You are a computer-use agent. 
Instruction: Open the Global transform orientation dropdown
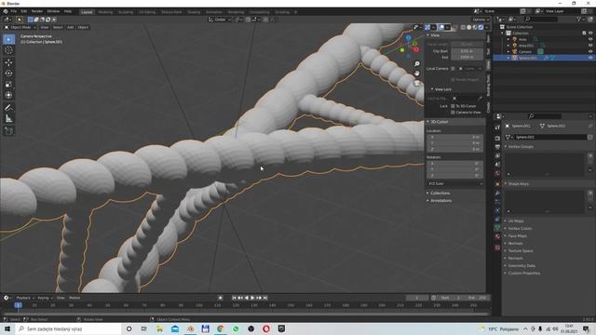pos(220,20)
